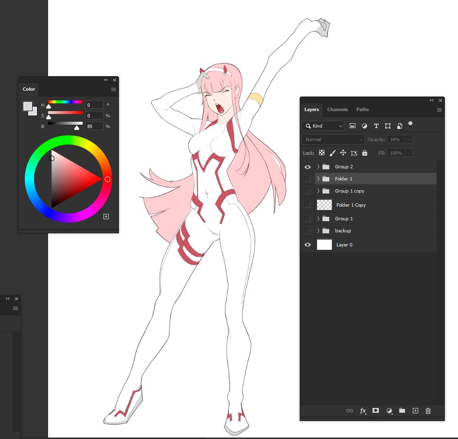
Task: Collapse the Layers panel with double arrows
Action: click(432, 100)
